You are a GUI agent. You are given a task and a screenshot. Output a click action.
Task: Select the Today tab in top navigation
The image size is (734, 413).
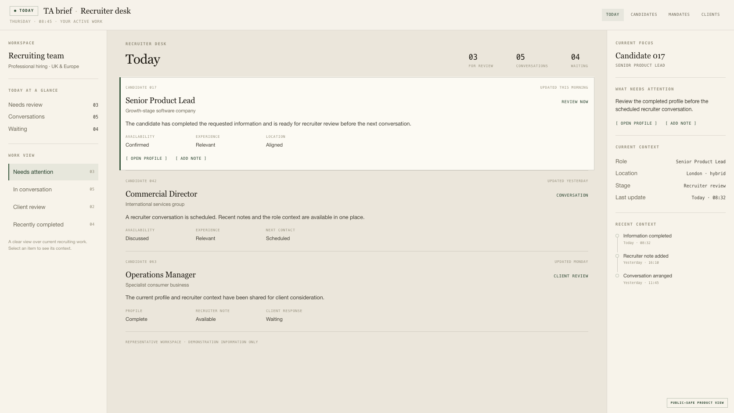[x=612, y=14]
